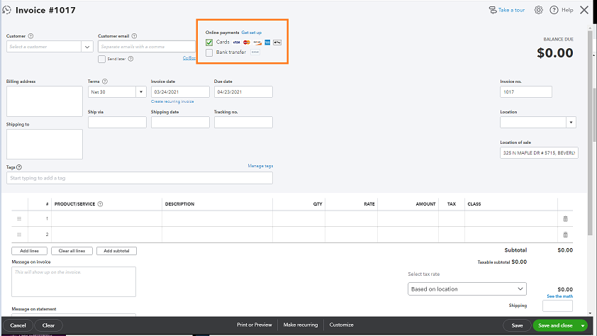Click the Tracking no. field
Screen dimensions: 597x336
coord(243,122)
